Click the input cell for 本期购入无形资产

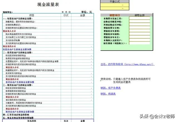point(140,40)
